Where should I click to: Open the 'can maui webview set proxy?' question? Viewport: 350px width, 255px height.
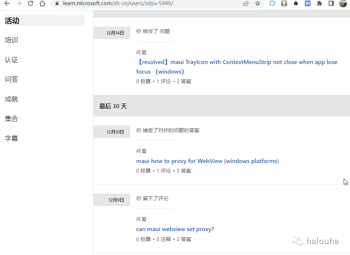(175, 229)
